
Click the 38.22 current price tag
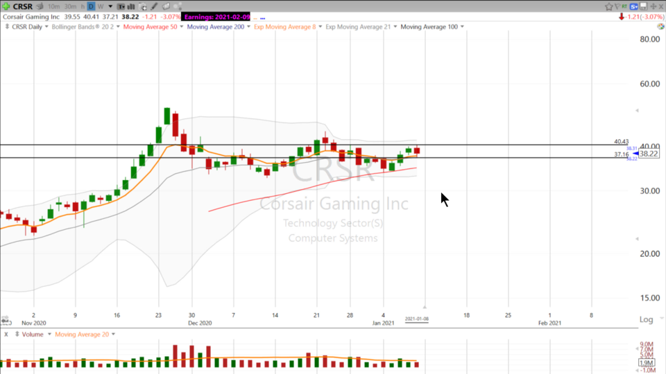pos(649,154)
